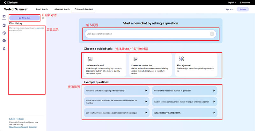Switch to the Smart Search tab
This screenshot has height=131, width=255.
(x=42, y=9)
